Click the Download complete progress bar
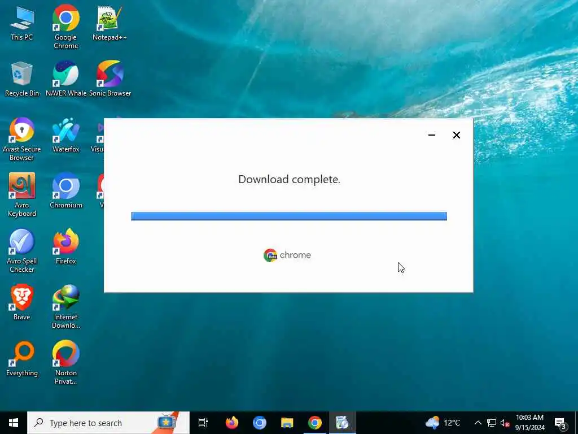Image resolution: width=578 pixels, height=434 pixels. [289, 216]
